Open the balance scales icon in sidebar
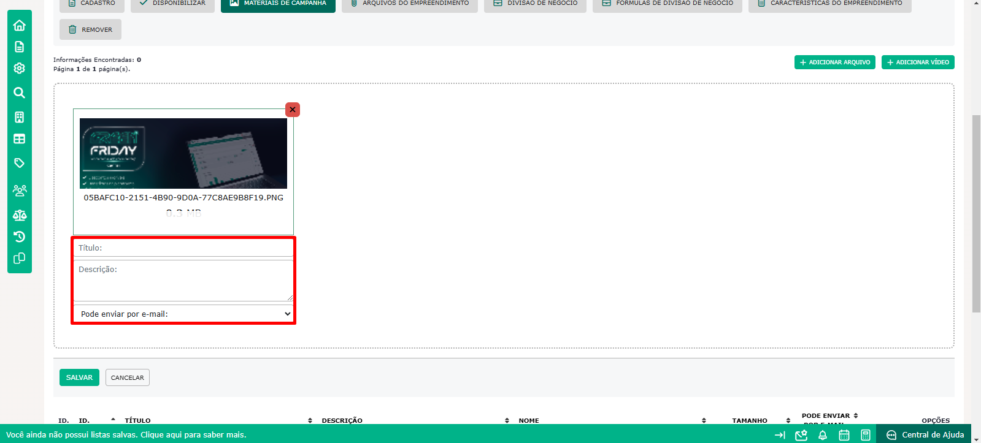 pos(19,215)
